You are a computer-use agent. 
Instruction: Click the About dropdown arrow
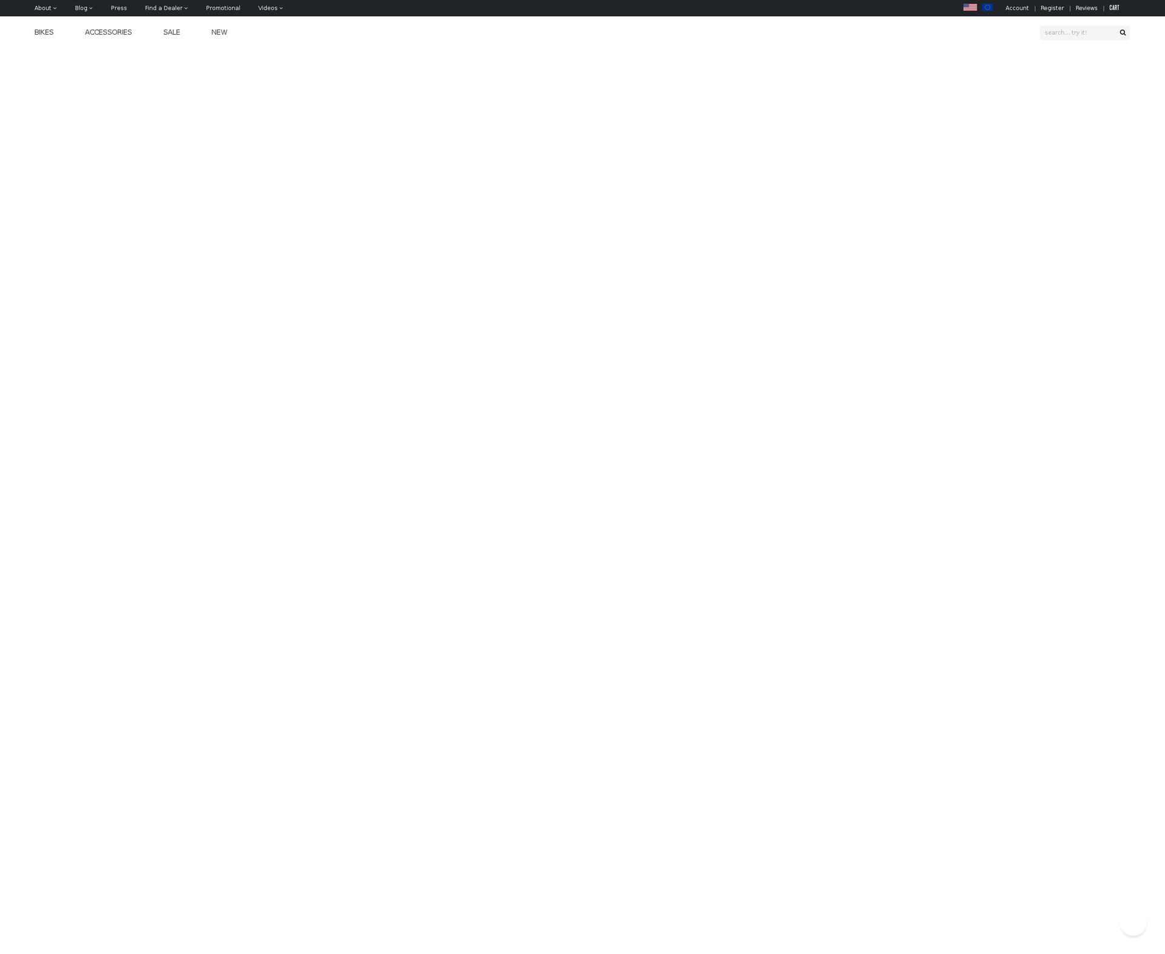[55, 8]
